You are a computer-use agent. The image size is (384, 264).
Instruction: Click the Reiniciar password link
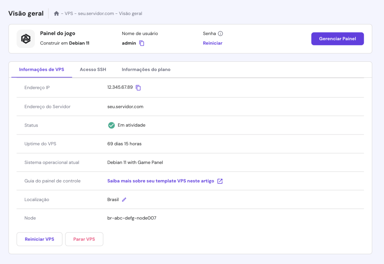click(x=213, y=43)
